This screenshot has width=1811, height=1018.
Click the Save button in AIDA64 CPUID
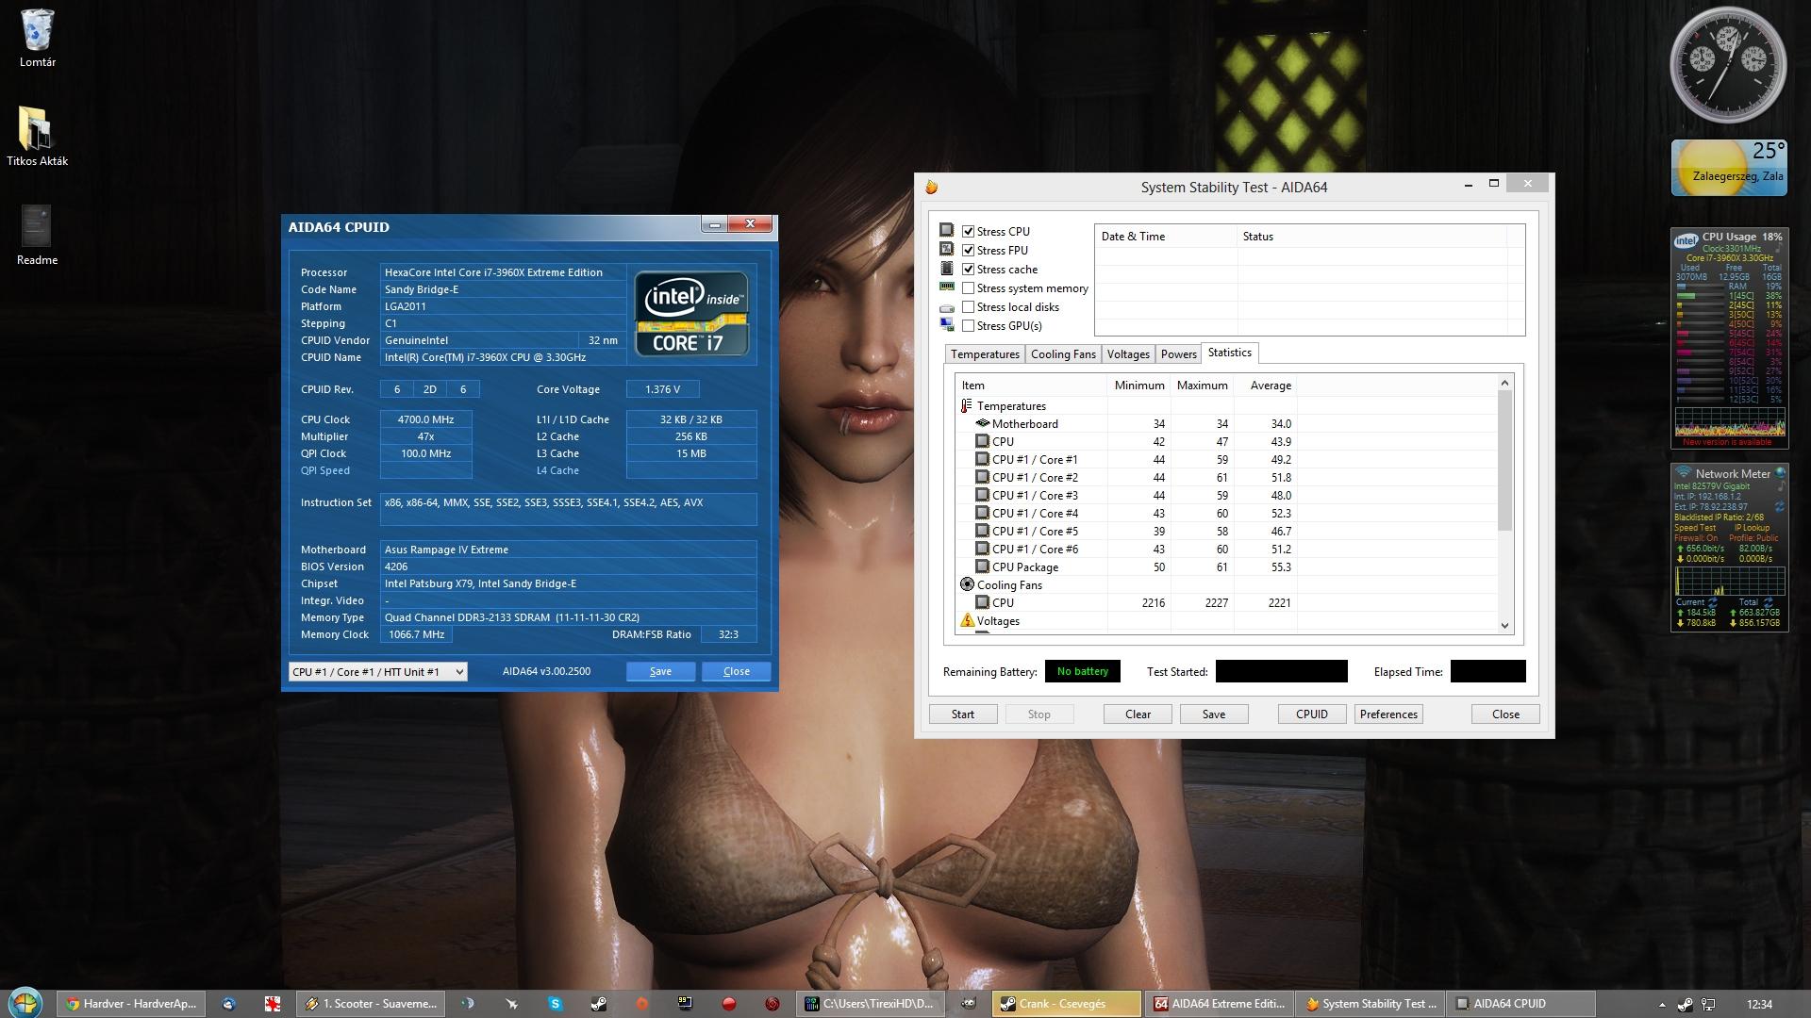coord(660,671)
